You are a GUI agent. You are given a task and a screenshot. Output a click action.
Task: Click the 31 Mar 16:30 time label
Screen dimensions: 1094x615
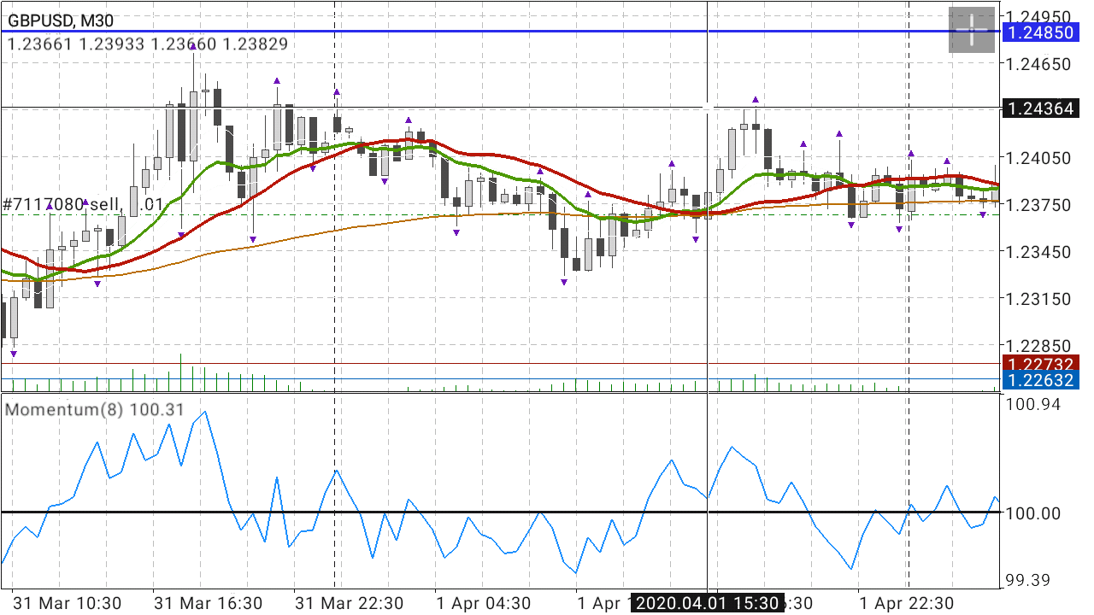pyautogui.click(x=208, y=603)
